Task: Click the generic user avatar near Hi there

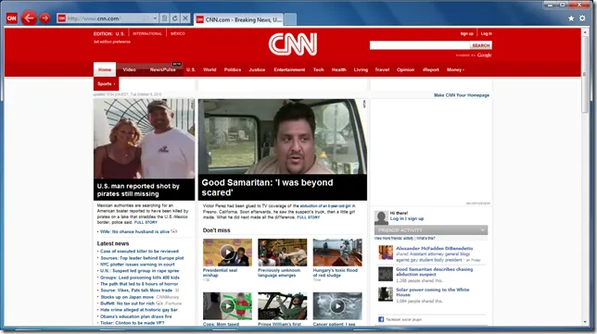Action: click(x=381, y=217)
